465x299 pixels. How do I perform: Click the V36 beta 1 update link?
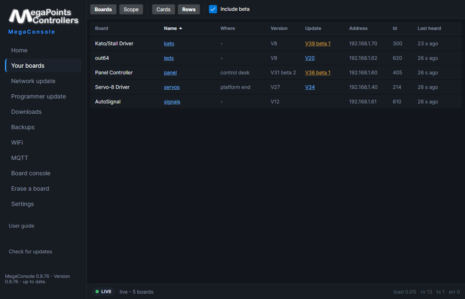click(318, 73)
